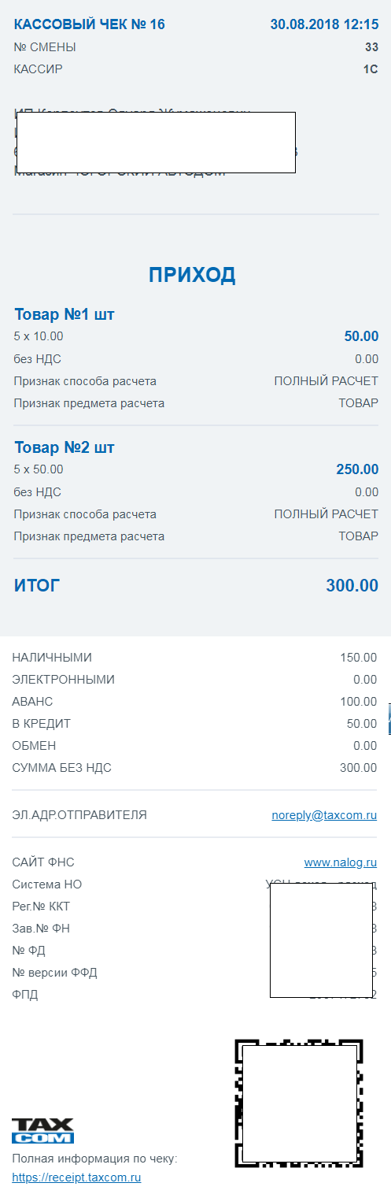Click the QR code image
This screenshot has width=391, height=1194.
click(299, 1103)
